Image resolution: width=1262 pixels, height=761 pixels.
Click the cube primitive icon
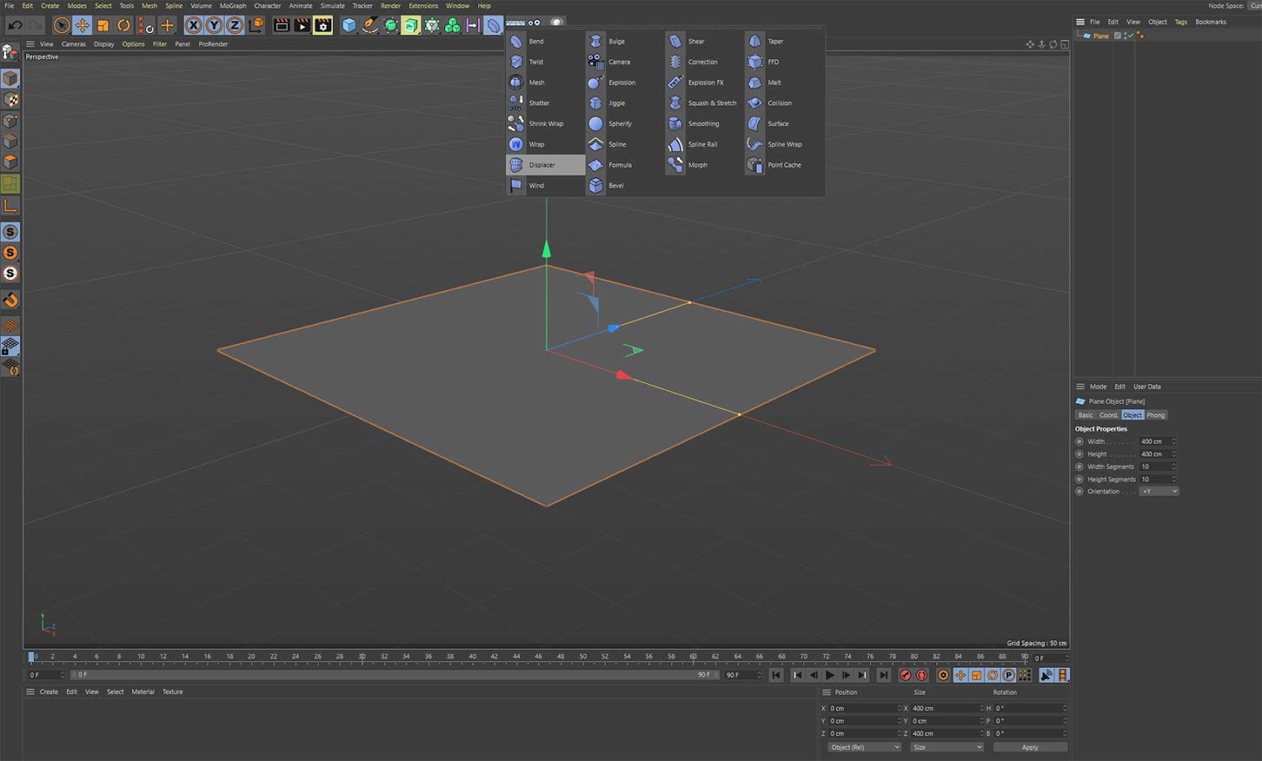pos(349,25)
